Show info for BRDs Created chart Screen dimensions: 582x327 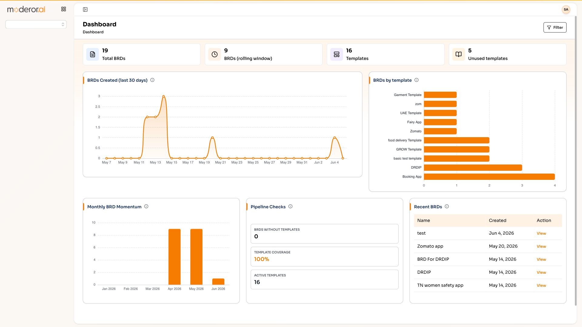152,80
